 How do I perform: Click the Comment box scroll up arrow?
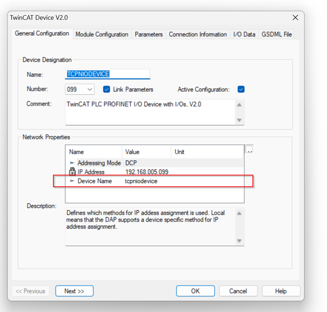tap(239, 104)
